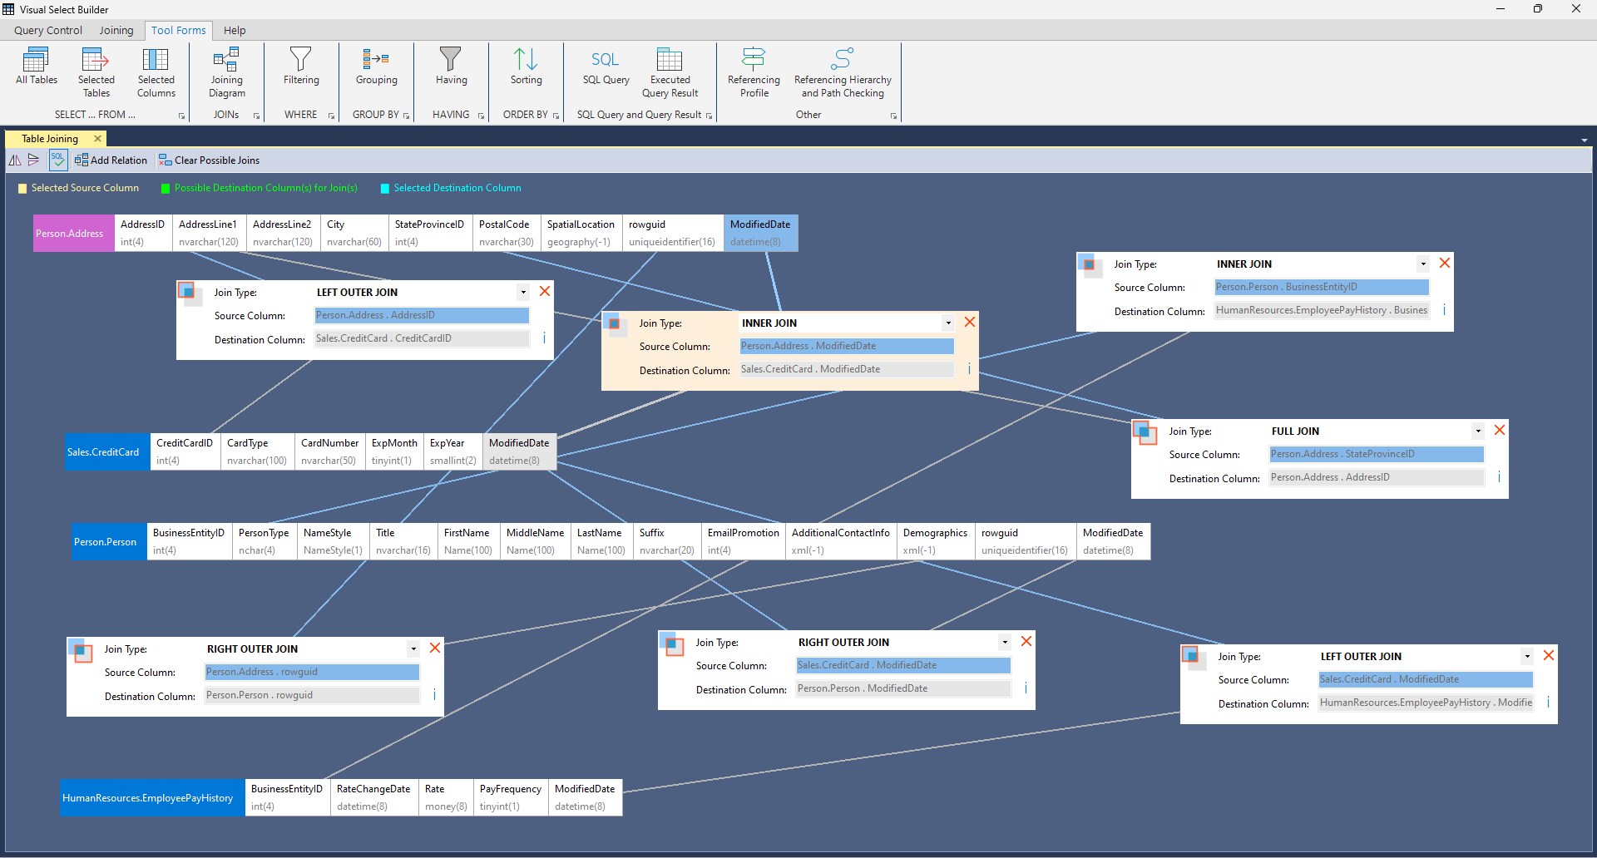
Task: Close the Table Joining tab
Action: click(x=97, y=139)
